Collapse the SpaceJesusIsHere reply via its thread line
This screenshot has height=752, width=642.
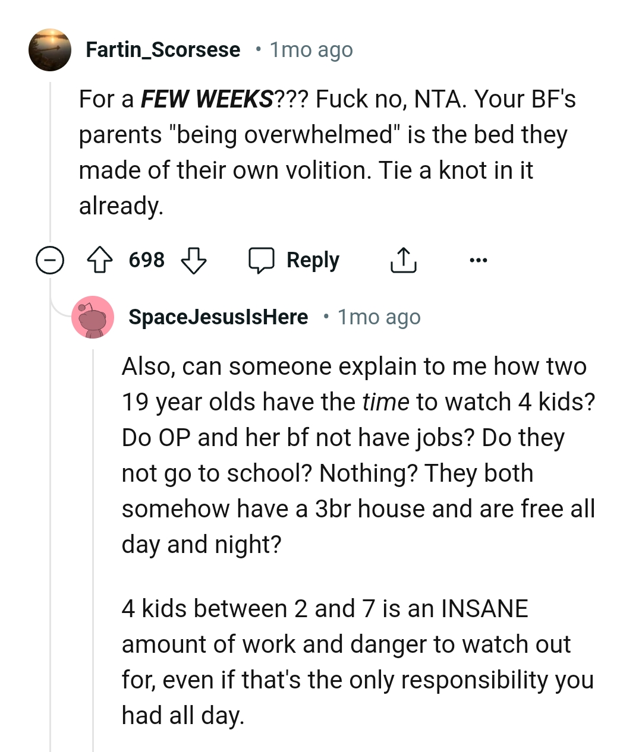pos(93,535)
